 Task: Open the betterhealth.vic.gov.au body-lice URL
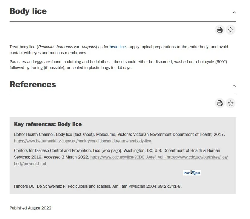[x=82, y=141]
